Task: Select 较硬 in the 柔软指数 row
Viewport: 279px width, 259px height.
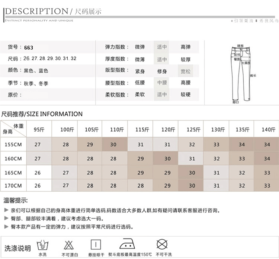Action: [186, 95]
